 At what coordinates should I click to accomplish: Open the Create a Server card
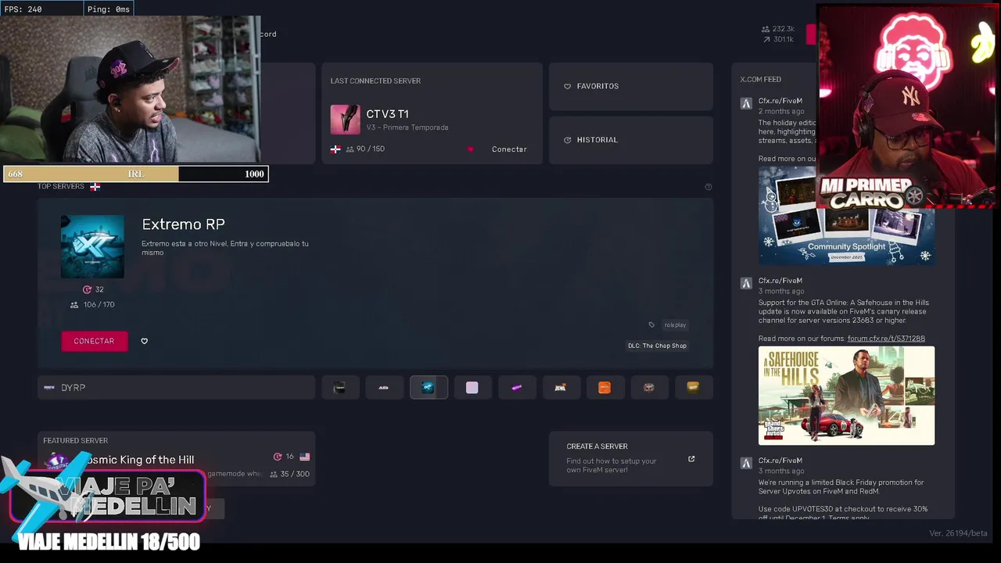pos(631,459)
